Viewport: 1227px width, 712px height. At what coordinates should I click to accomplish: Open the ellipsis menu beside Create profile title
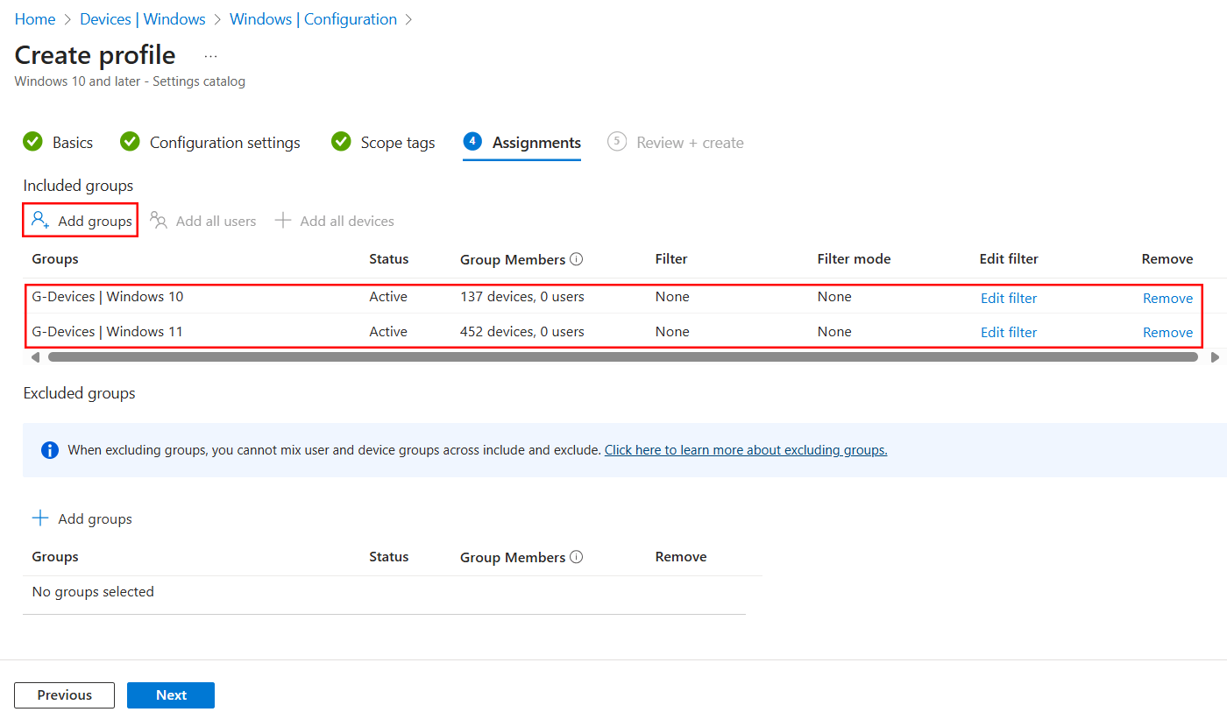coord(210,56)
